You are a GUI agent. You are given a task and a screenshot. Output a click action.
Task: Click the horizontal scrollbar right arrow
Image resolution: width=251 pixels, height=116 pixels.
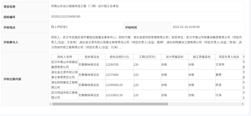pyautogui.click(x=243, y=104)
